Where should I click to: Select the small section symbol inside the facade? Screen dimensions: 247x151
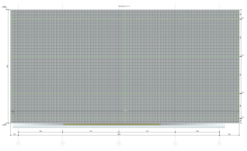click(x=13, y=112)
